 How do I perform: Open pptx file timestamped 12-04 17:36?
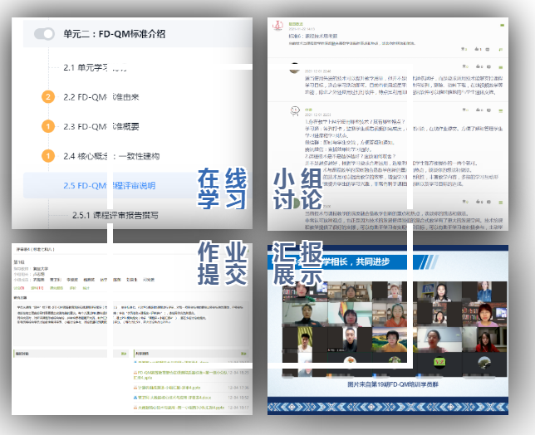click(x=169, y=388)
